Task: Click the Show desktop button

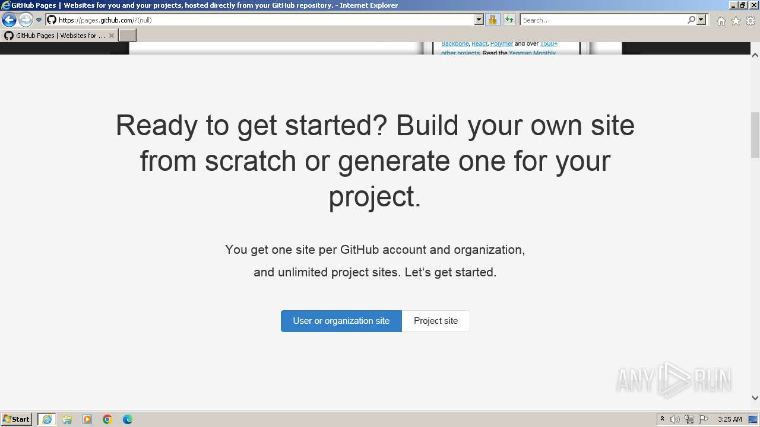Action: [754, 419]
